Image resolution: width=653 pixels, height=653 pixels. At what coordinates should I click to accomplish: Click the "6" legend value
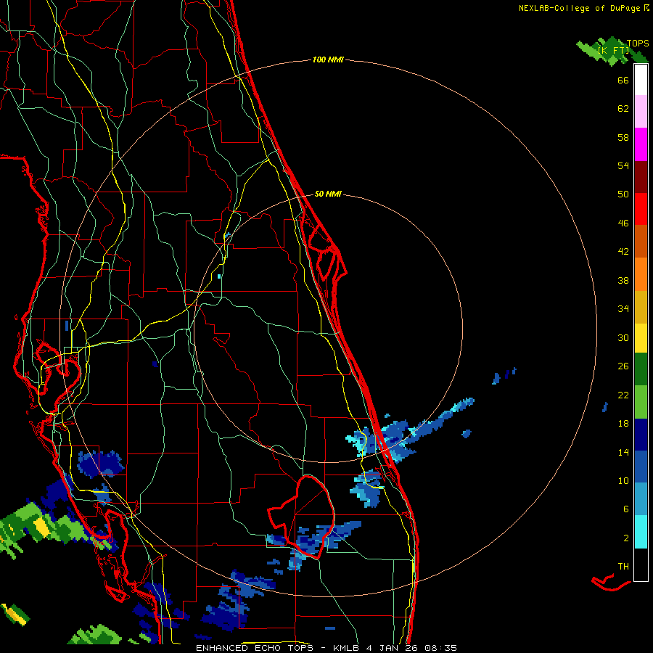coord(625,509)
